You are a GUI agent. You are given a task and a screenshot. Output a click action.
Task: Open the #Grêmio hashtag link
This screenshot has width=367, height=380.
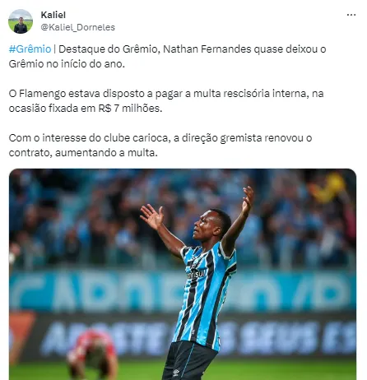coord(30,49)
